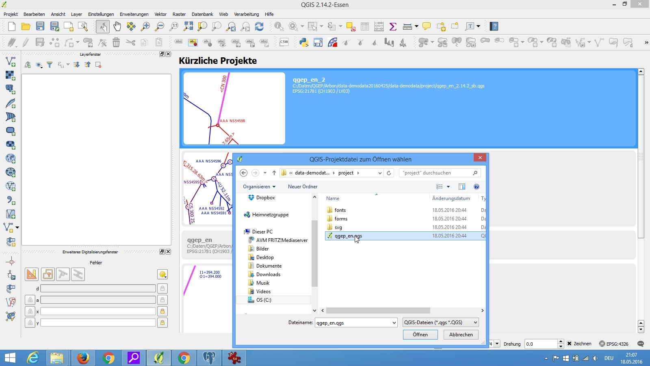Toggle the x coordinate lock
Image resolution: width=650 pixels, height=366 pixels.
point(162,311)
